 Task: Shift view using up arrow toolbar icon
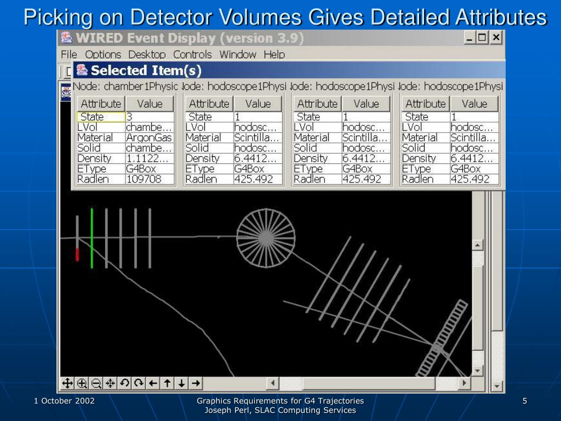[x=168, y=383]
